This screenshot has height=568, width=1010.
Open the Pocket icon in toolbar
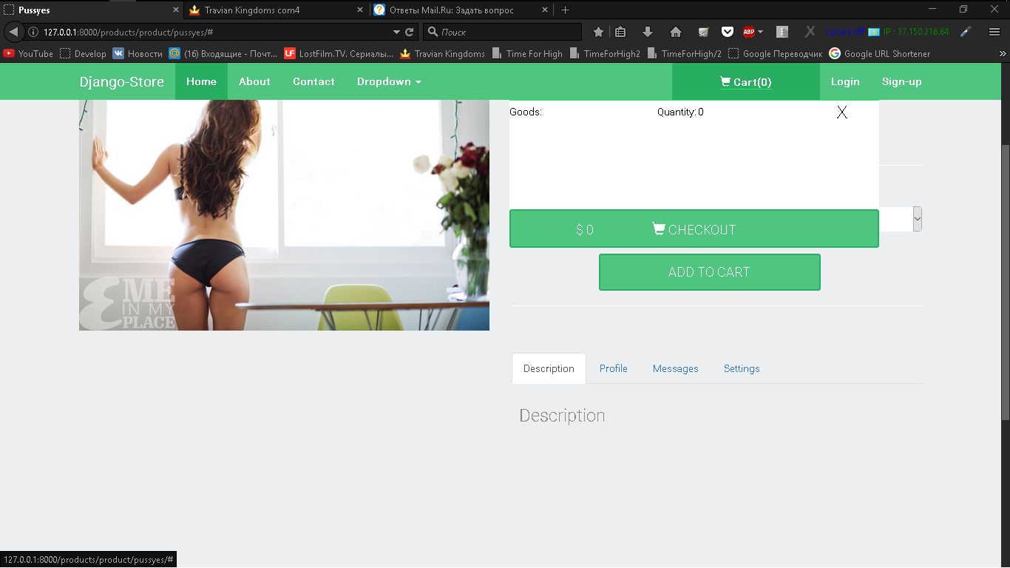pyautogui.click(x=728, y=32)
